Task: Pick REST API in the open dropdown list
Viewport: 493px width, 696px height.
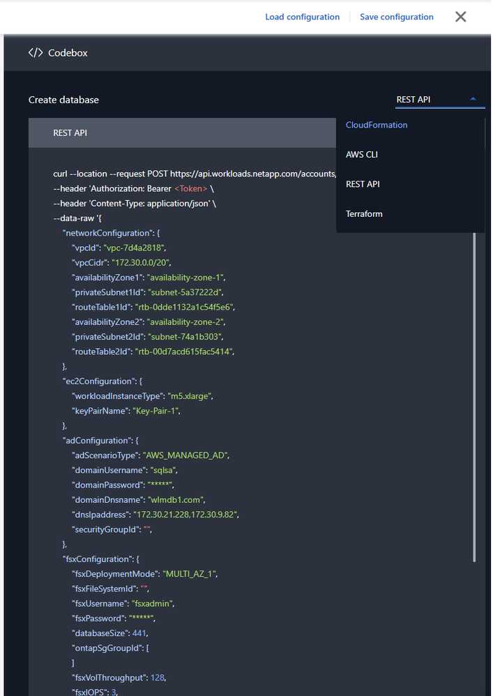Action: coord(363,184)
